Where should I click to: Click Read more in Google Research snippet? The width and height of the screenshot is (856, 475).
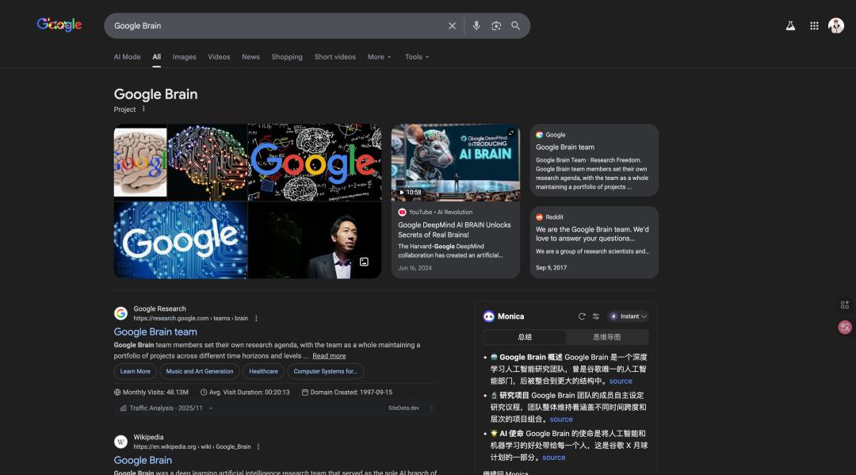pos(329,356)
